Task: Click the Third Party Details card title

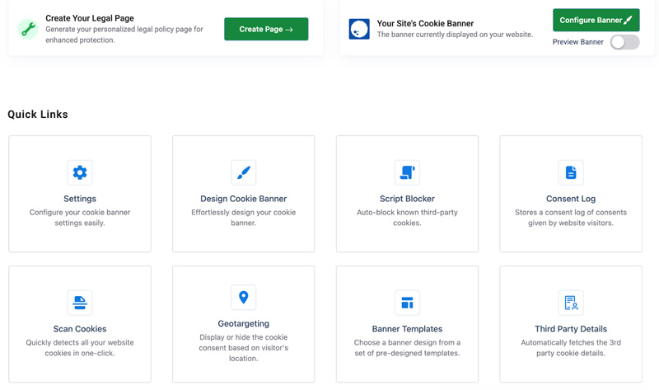Action: click(x=571, y=329)
